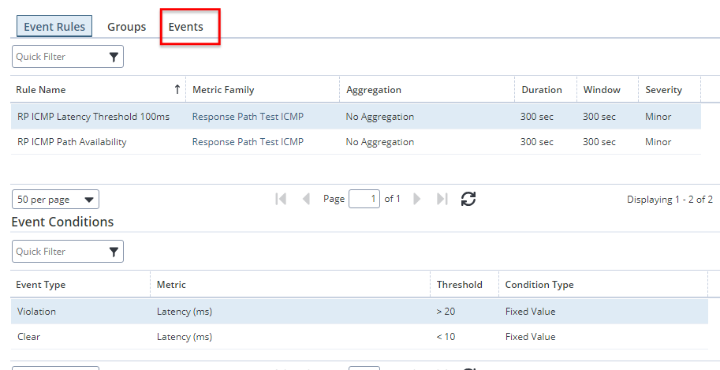Open the Groups tab

coord(127,27)
